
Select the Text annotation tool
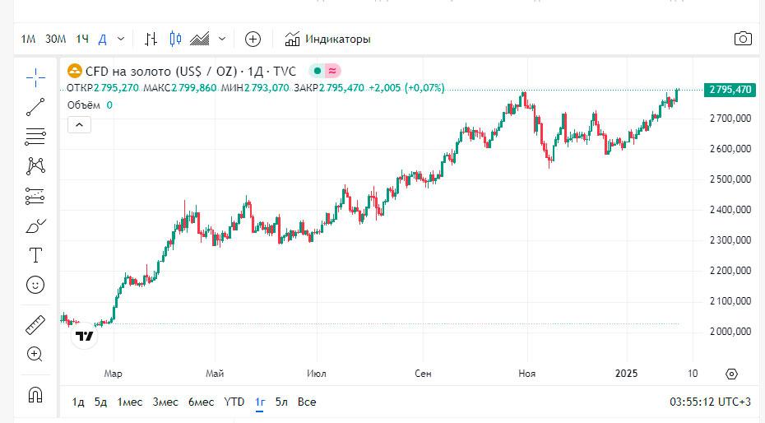[35, 255]
